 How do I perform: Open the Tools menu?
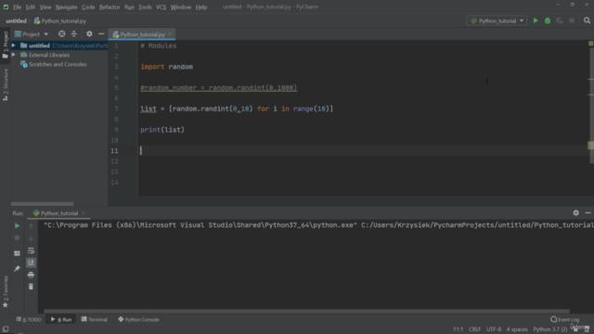(x=145, y=6)
